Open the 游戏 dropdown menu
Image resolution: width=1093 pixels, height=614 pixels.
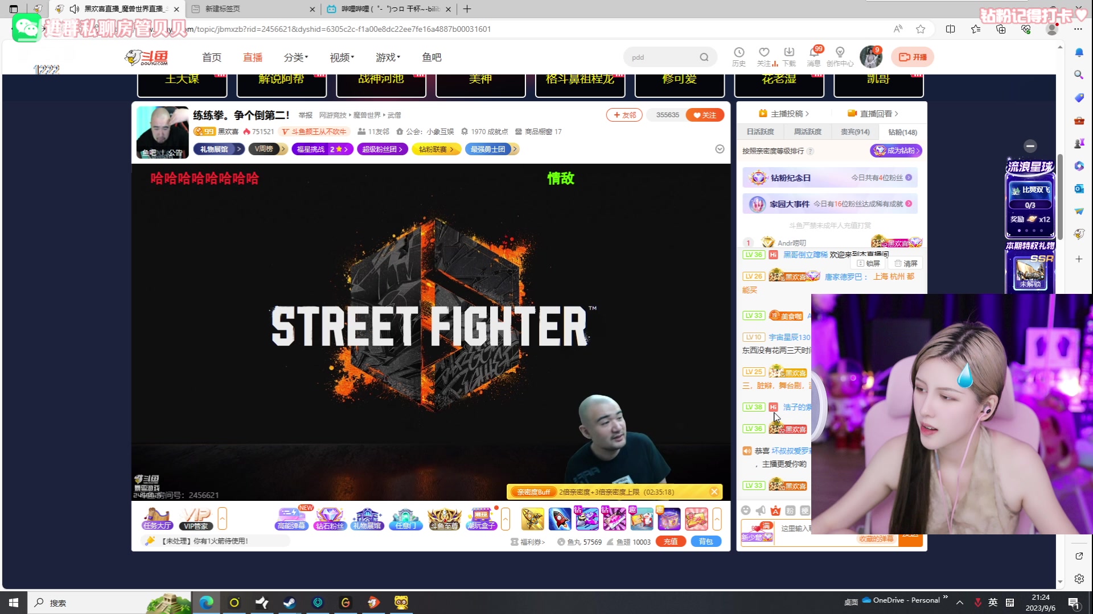tap(388, 57)
